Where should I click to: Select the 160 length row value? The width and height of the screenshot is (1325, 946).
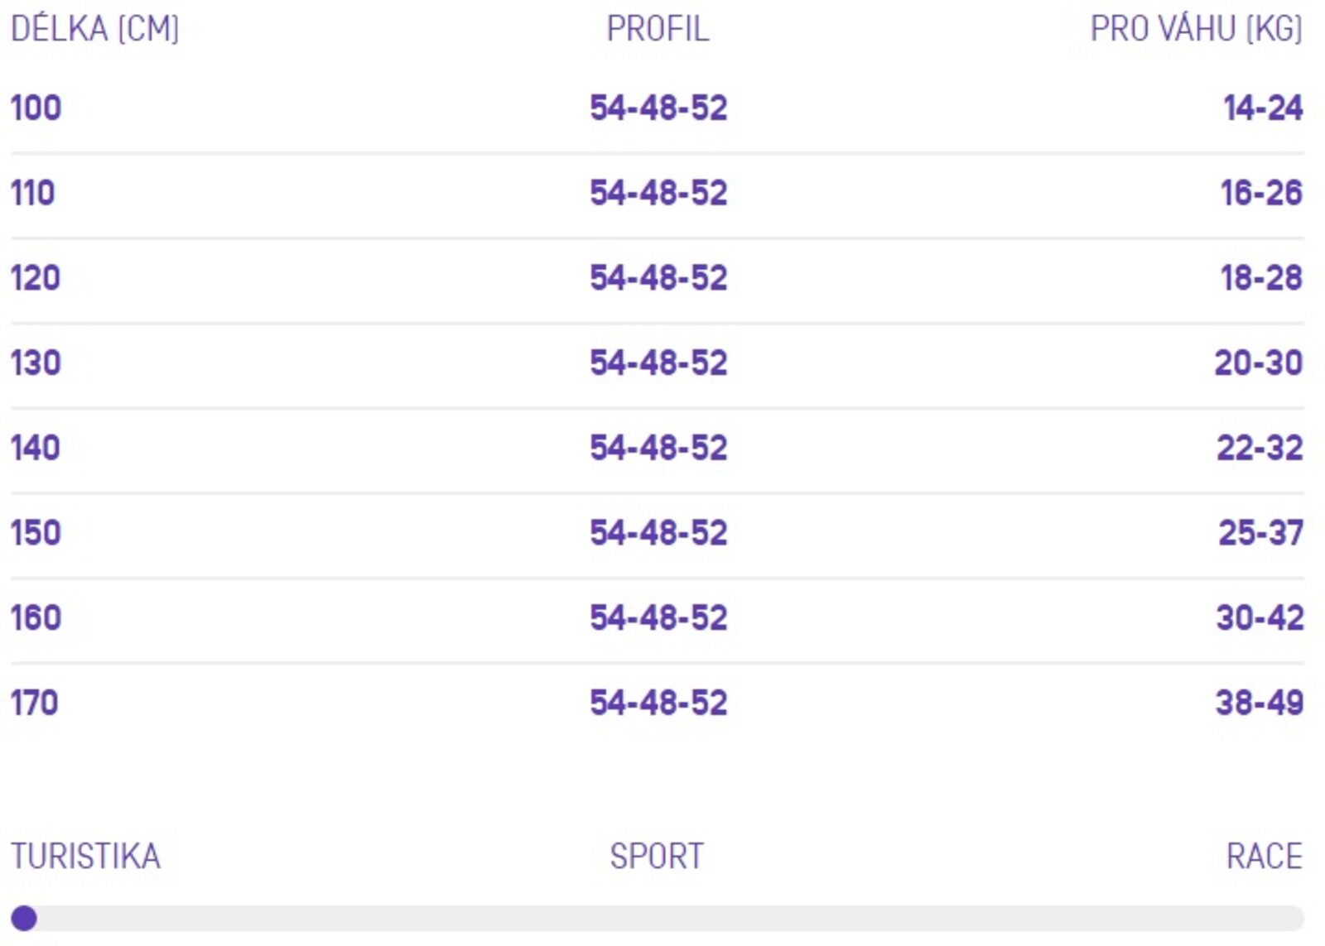pos(36,618)
